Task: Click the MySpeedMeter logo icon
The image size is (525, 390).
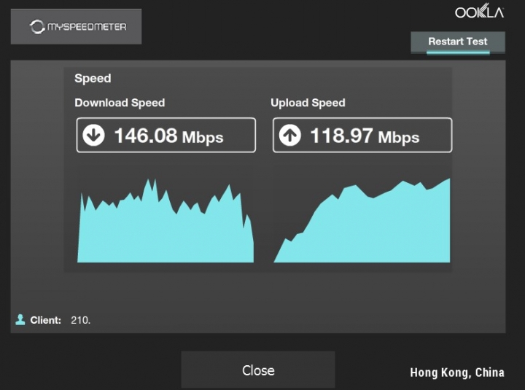Action: pyautogui.click(x=37, y=27)
